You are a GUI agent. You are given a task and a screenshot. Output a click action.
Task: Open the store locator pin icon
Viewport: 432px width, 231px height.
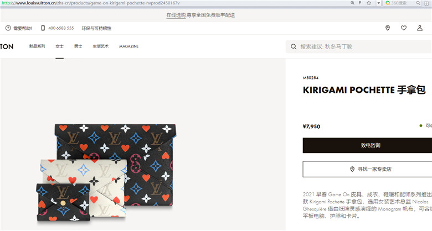(388, 28)
